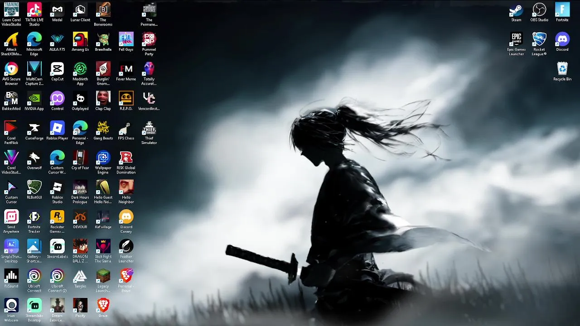Launch Steam from the desktop
Image resolution: width=580 pixels, height=326 pixels.
coord(516,12)
